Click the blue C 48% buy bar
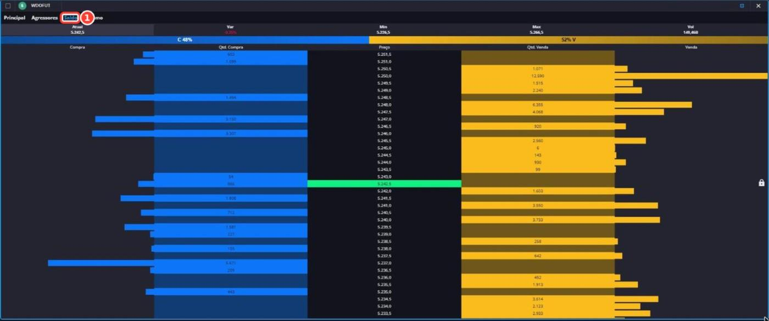This screenshot has width=769, height=321. 185,40
